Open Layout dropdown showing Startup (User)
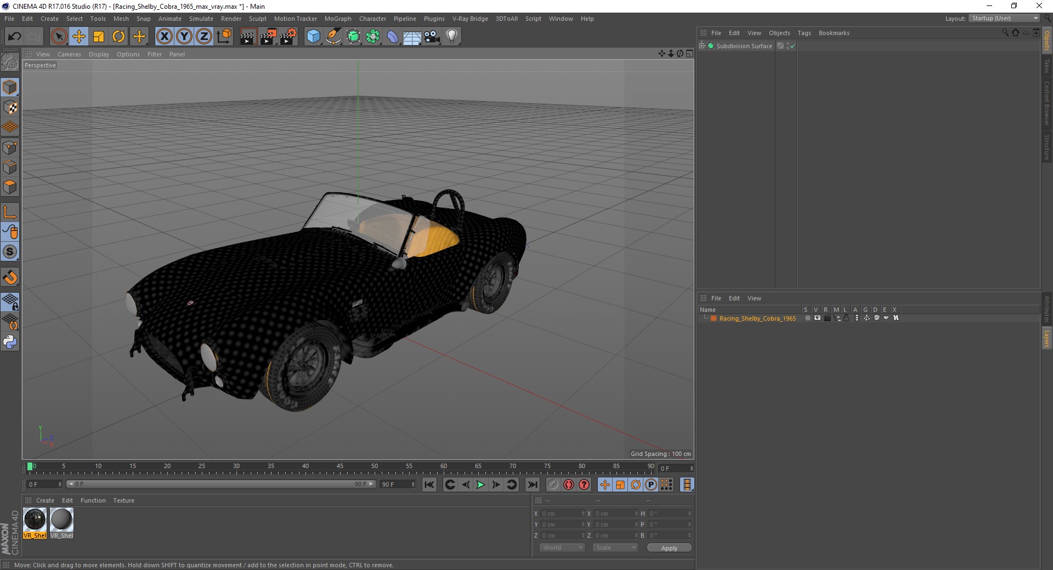1053x570 pixels. [1004, 18]
